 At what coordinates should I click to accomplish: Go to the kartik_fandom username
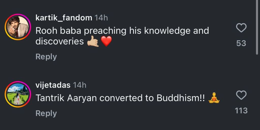(64, 18)
